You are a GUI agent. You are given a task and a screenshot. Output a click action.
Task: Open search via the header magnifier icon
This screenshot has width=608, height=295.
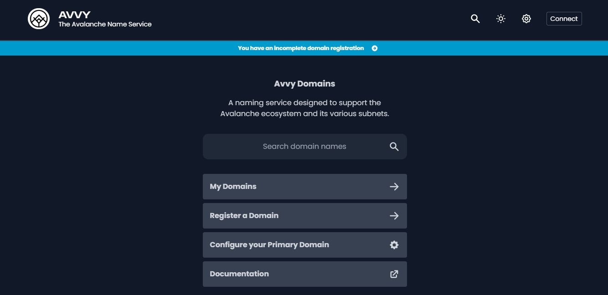(x=475, y=19)
